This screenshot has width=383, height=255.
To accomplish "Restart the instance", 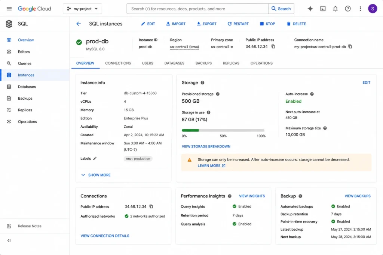I will point(238,24).
